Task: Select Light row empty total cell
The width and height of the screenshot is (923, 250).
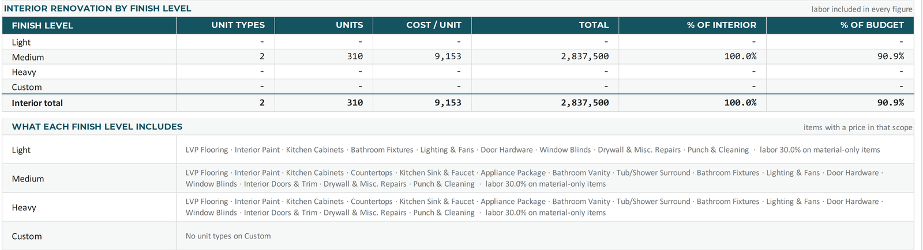Action: [545, 41]
